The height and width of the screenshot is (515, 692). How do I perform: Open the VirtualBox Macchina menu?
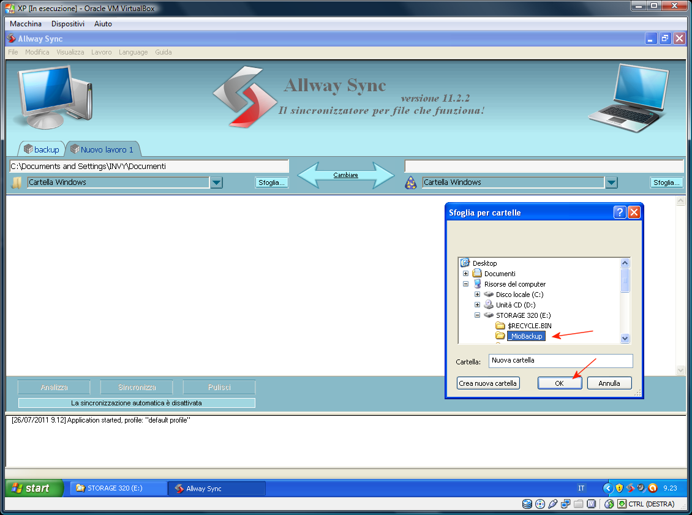(x=26, y=24)
